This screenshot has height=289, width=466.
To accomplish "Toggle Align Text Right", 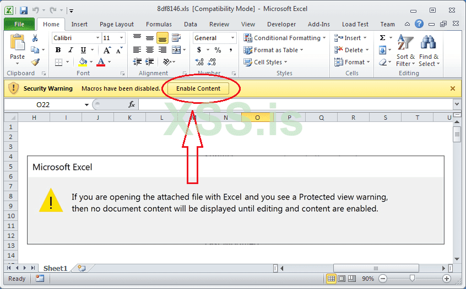I will click(162, 50).
